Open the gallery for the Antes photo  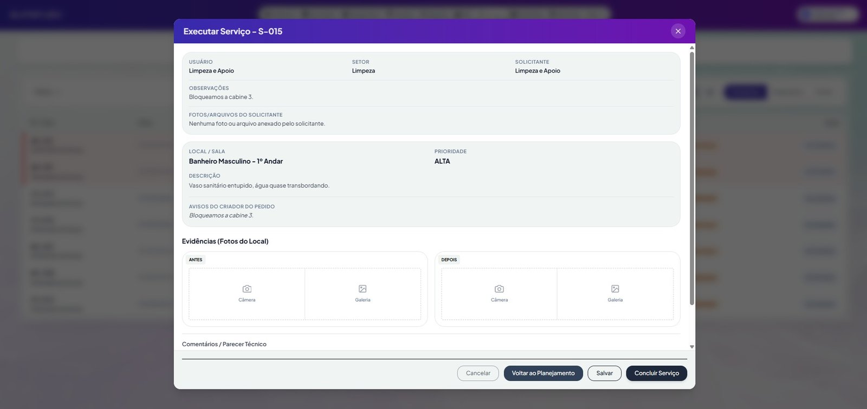pyautogui.click(x=363, y=294)
